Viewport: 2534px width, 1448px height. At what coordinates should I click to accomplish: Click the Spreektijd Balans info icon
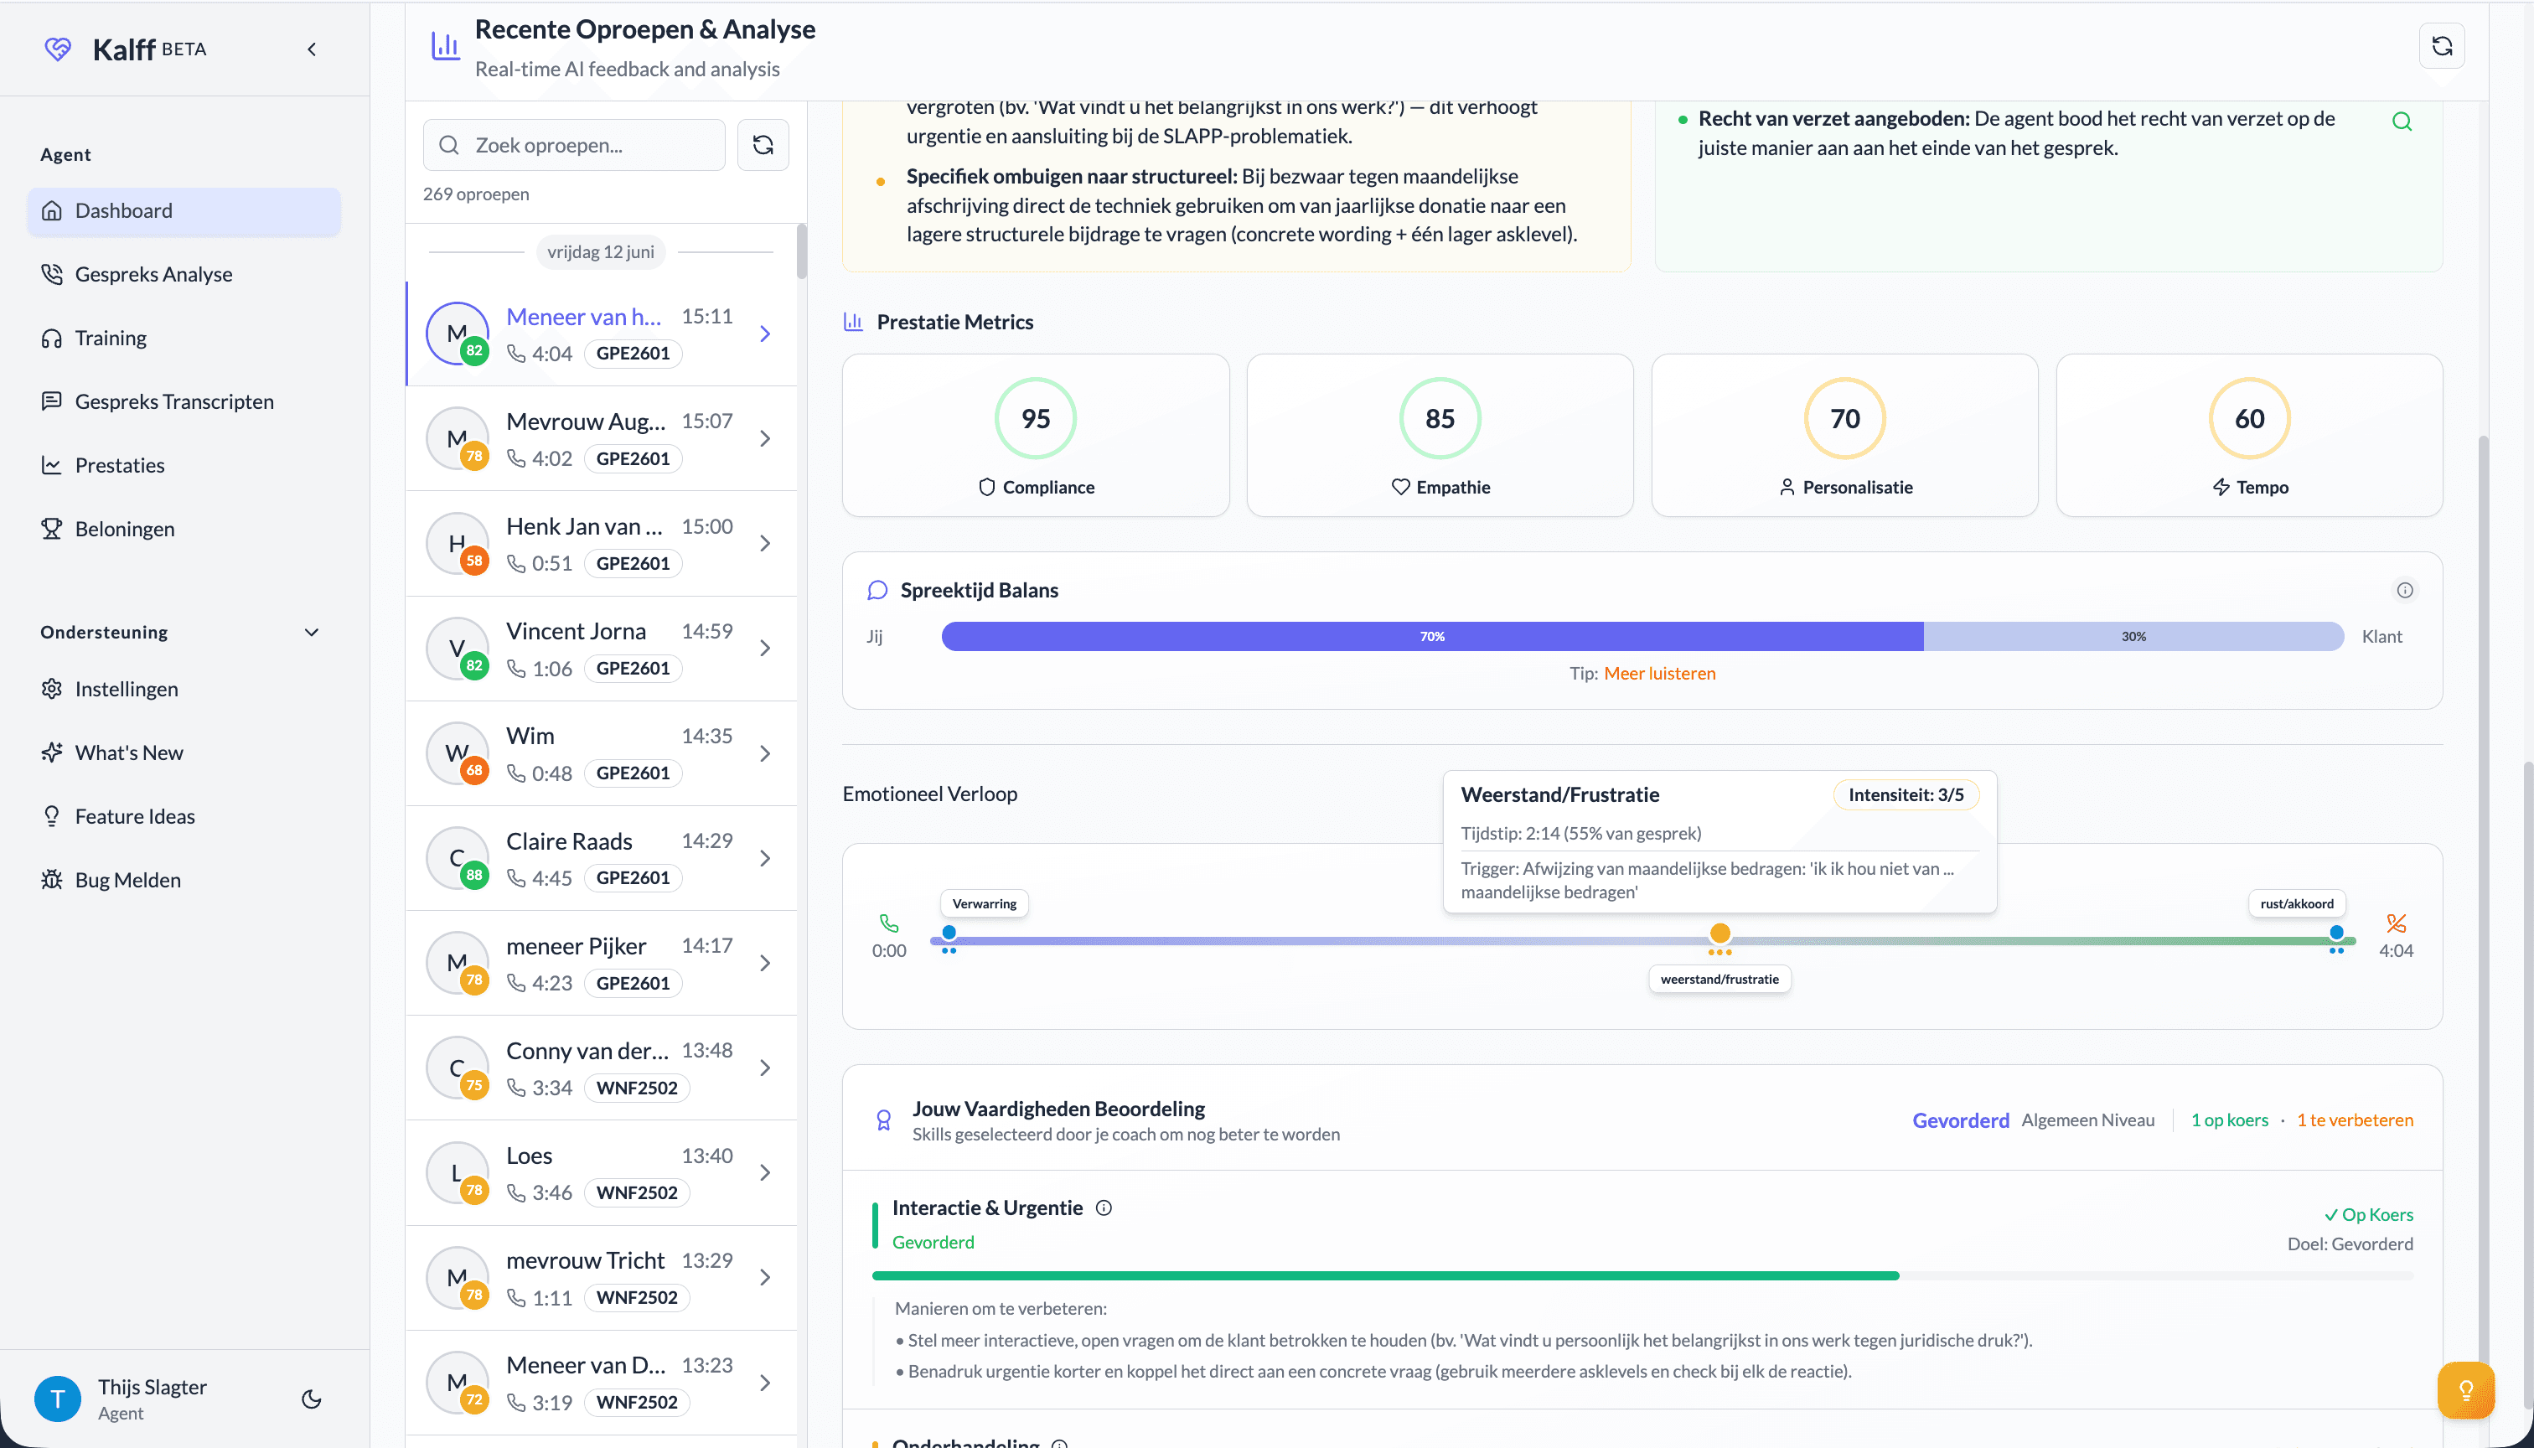[x=2405, y=591]
